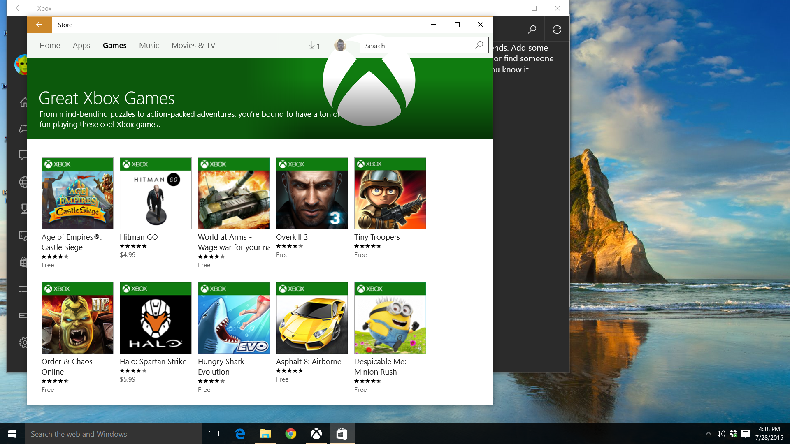Open the Action Center notifications icon

(x=746, y=434)
